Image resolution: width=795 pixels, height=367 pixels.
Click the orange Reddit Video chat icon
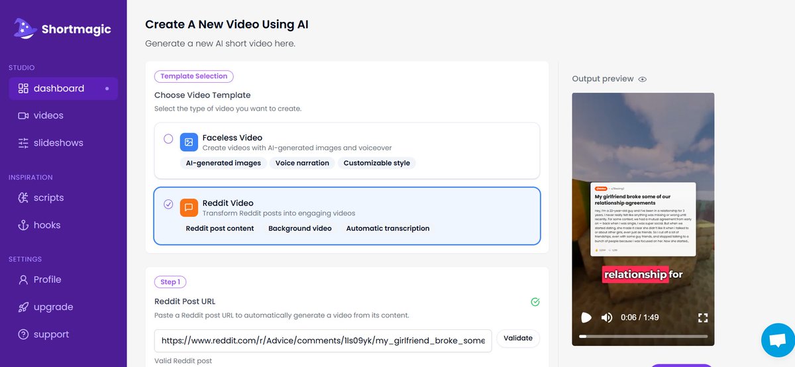click(189, 207)
